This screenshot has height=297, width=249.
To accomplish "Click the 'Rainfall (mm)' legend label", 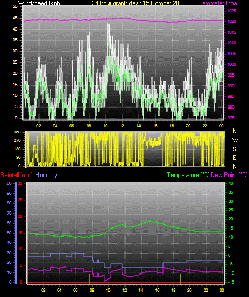I will (x=16, y=175).
